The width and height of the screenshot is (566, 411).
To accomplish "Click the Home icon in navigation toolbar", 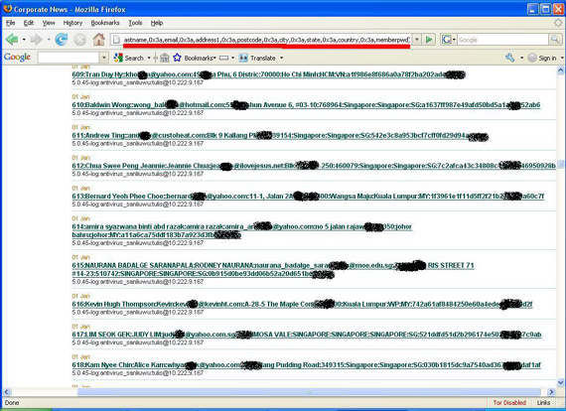I will point(99,40).
